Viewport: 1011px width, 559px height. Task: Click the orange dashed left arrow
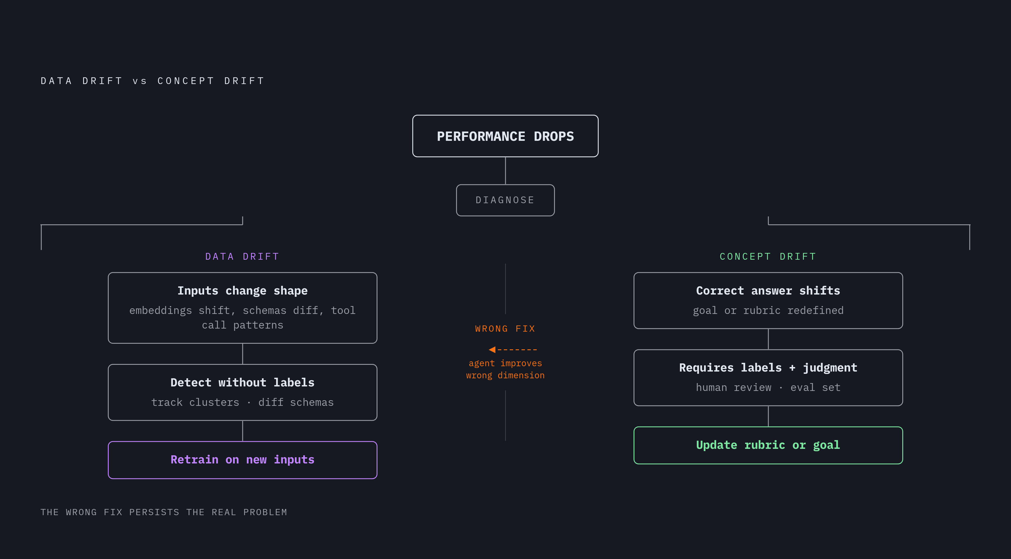tap(513, 350)
